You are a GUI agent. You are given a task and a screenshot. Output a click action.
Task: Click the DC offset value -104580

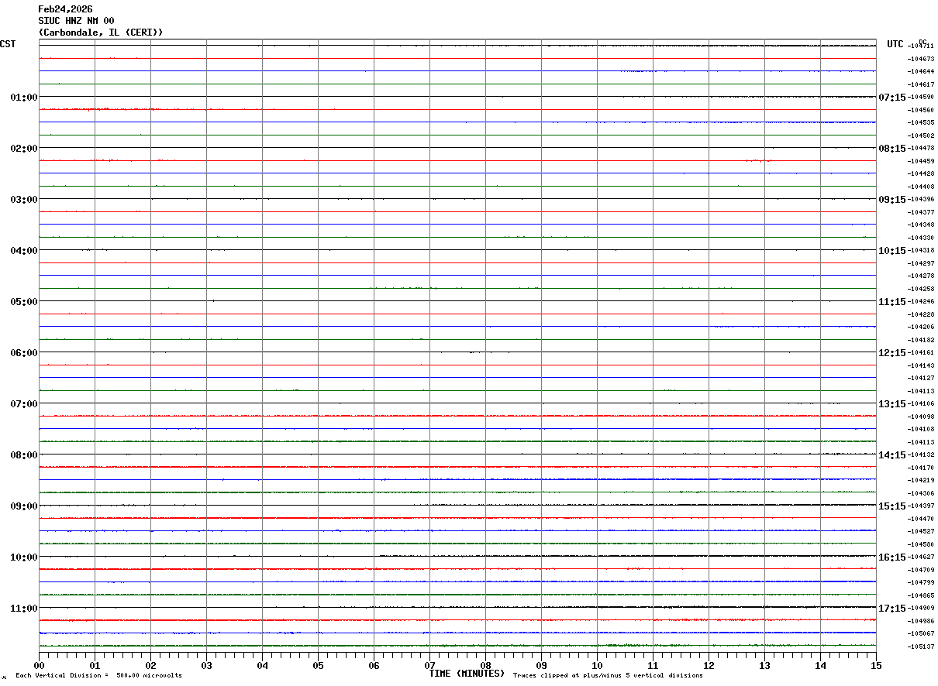tap(921, 544)
